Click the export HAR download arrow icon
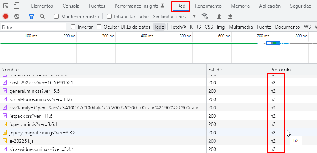The image size is (317, 153). [x=230, y=16]
